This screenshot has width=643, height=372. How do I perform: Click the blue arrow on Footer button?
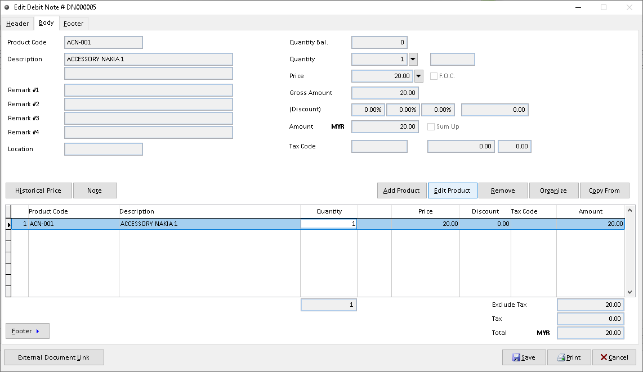pos(38,331)
